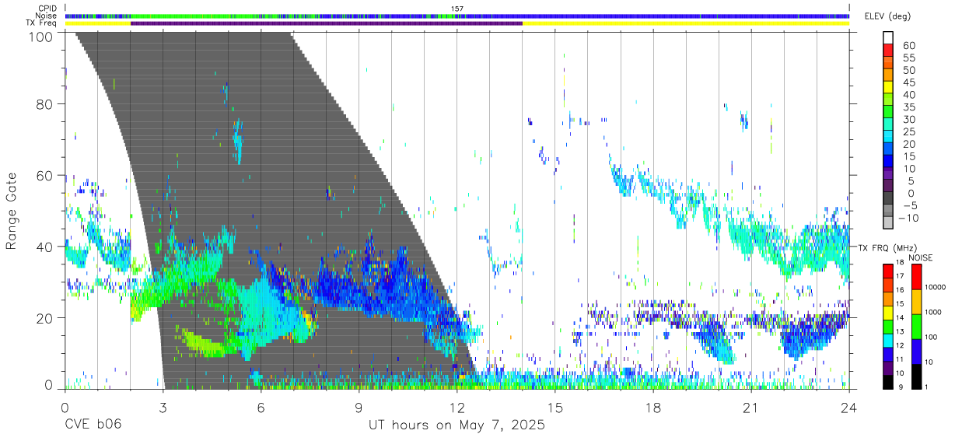Click the 18 tick label on the UT hours axis

pyautogui.click(x=653, y=407)
